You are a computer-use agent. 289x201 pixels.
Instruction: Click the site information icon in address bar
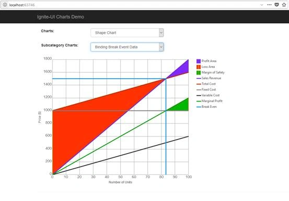pos(5,5)
